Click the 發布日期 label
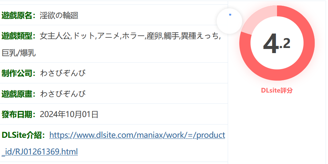This screenshot has width=328, height=164. 18,115
